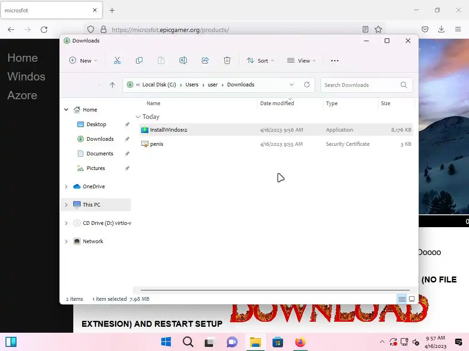The image size is (469, 351).
Task: Close the microsfot browser tab
Action: [95, 10]
